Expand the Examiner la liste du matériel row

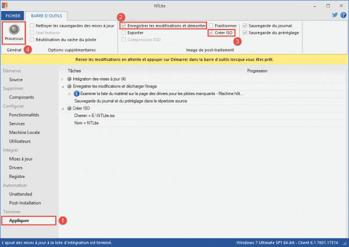[69, 94]
